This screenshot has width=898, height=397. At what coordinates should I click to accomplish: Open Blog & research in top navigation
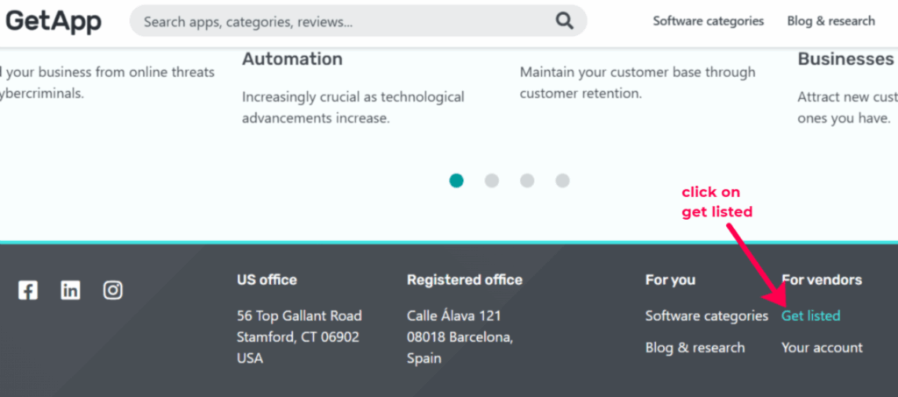coord(831,21)
